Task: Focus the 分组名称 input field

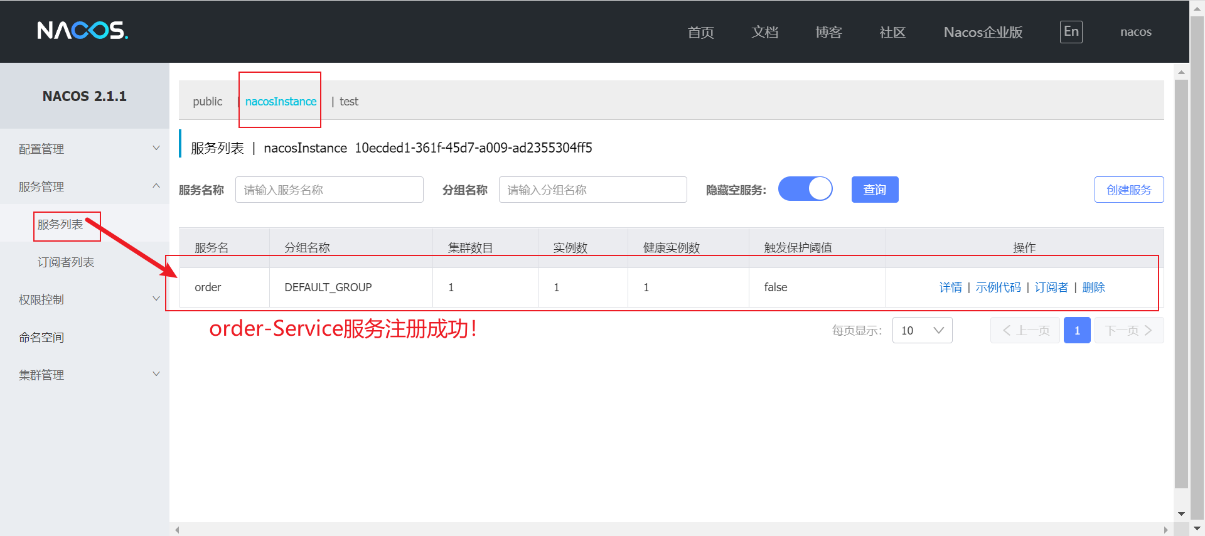Action: coord(593,190)
